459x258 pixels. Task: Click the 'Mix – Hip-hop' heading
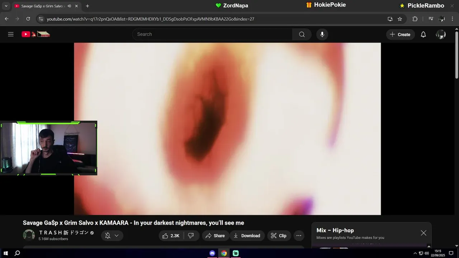tap(335, 230)
